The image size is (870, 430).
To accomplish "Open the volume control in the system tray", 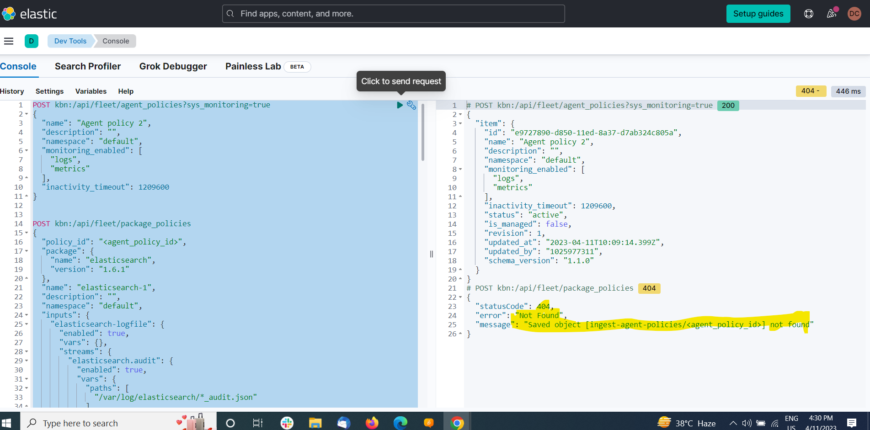I will pos(747,423).
